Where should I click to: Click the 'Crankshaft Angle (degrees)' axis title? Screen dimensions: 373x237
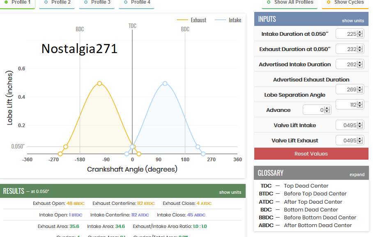pos(132,170)
